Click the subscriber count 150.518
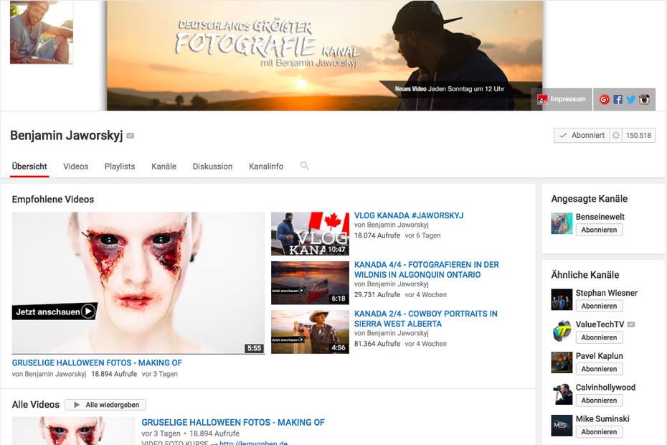The width and height of the screenshot is (667, 445). 638,136
